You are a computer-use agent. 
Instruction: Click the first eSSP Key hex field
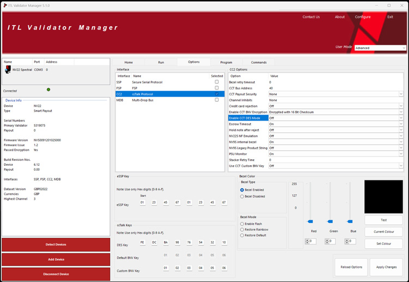(x=142, y=202)
